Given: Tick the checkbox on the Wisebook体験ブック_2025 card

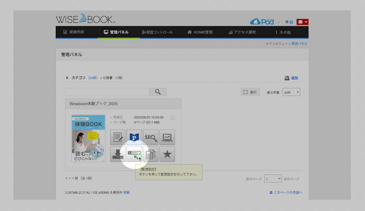Looking at the screenshot, I should 173,117.
